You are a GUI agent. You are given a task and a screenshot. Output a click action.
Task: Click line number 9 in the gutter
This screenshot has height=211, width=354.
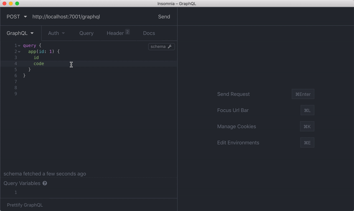(x=15, y=94)
